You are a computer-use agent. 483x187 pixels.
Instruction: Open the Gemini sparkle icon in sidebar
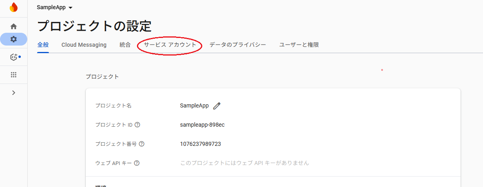[x=14, y=57]
